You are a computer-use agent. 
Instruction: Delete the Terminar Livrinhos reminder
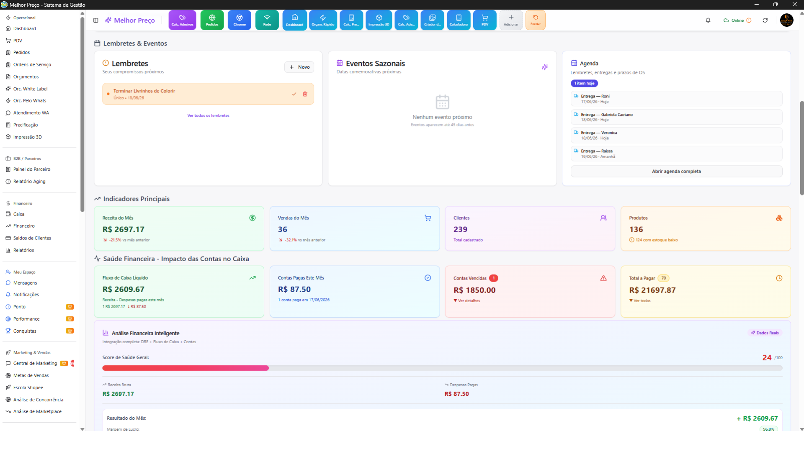coord(305,94)
